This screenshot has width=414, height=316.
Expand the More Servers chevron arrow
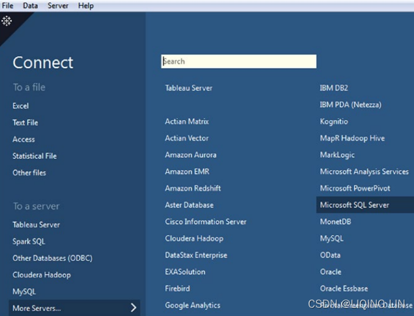(134, 307)
